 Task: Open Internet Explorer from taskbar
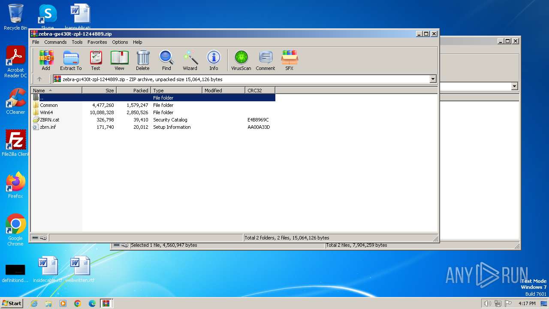tap(34, 303)
